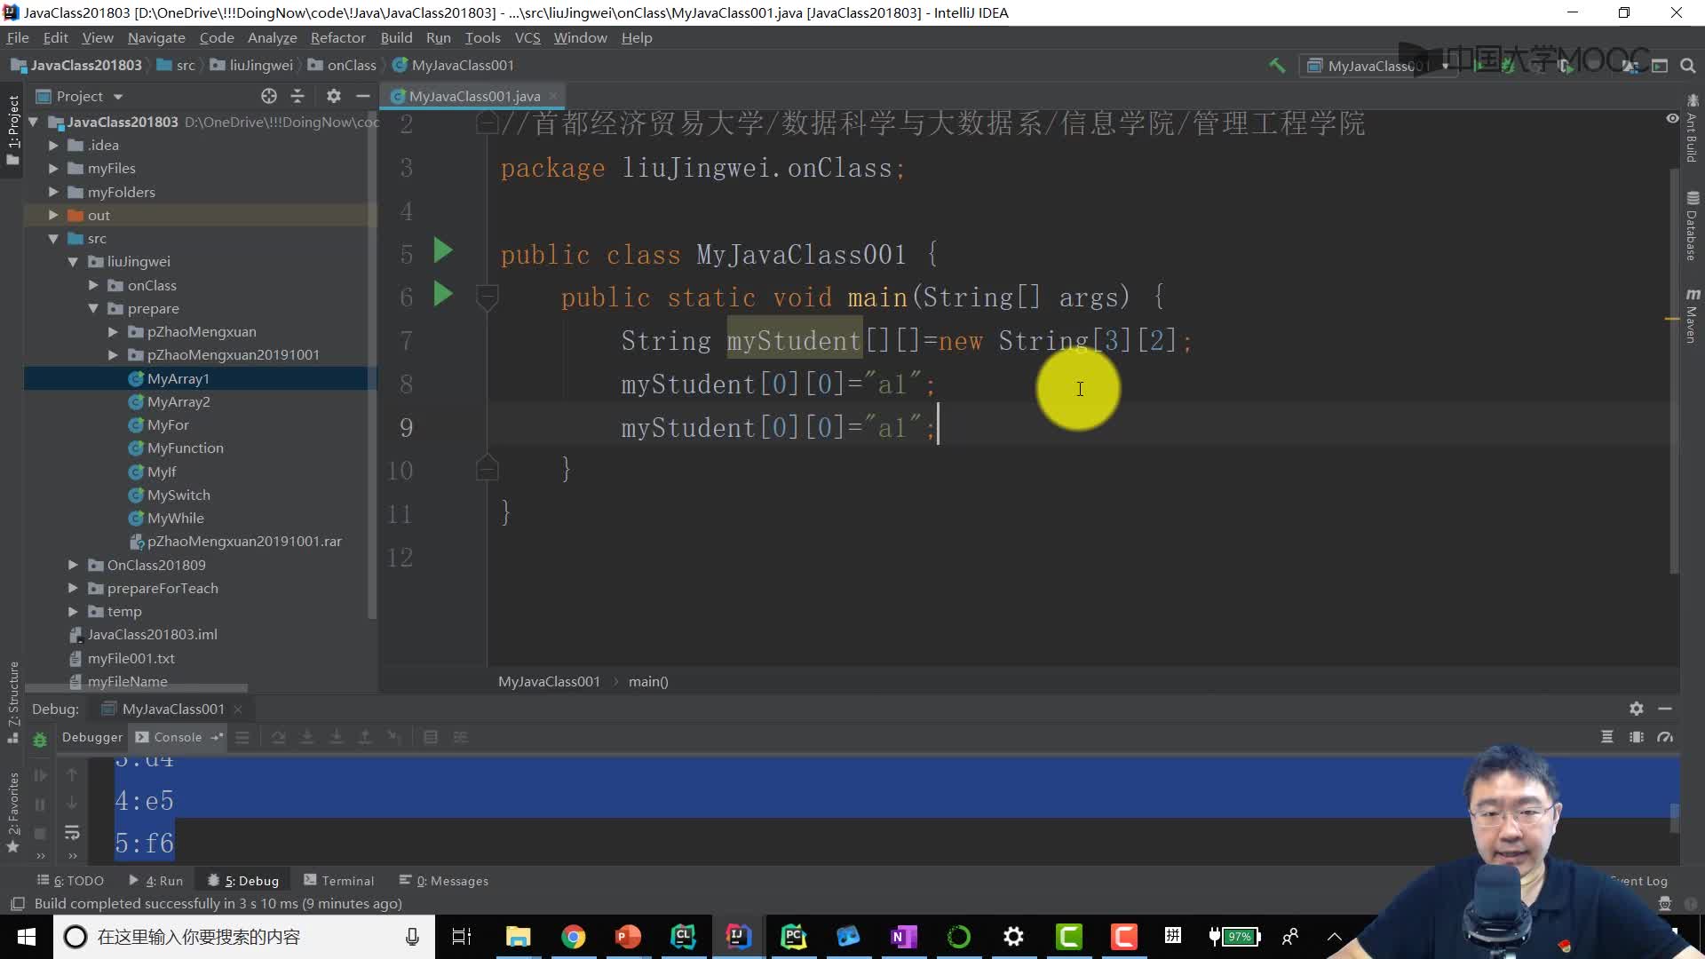Click Locate/Scroll from Source target icon
This screenshot has height=959, width=1705.
[x=269, y=96]
